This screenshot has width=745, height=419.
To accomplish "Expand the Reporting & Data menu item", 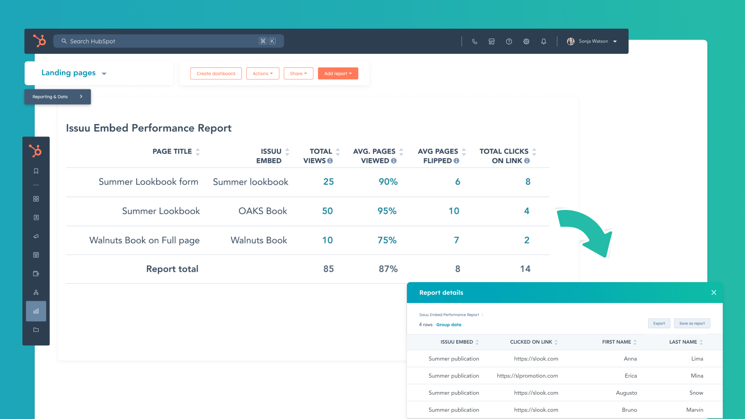I will [x=57, y=97].
